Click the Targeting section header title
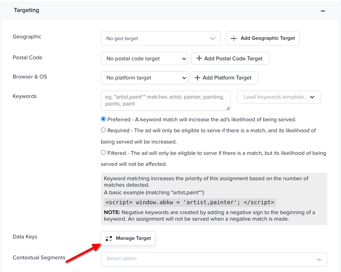 click(26, 10)
